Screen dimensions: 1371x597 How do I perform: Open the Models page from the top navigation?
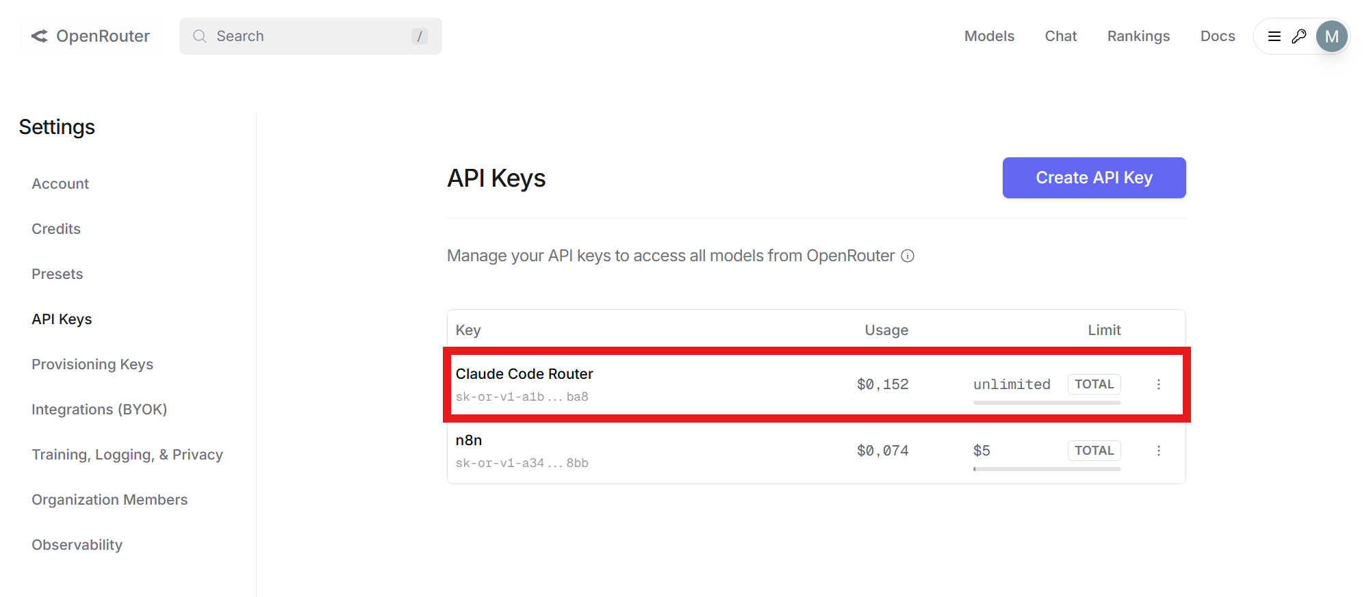coord(989,36)
